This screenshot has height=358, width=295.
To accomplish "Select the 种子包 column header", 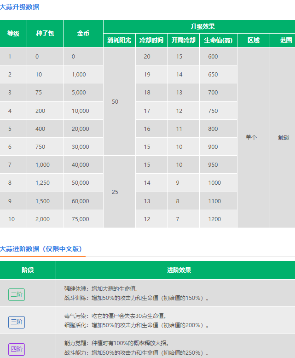I will click(x=45, y=34).
